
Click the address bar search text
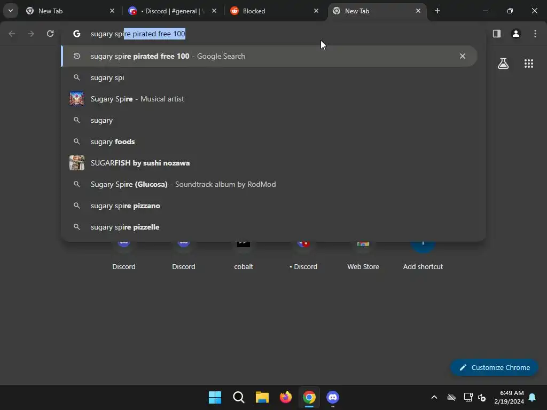point(138,34)
